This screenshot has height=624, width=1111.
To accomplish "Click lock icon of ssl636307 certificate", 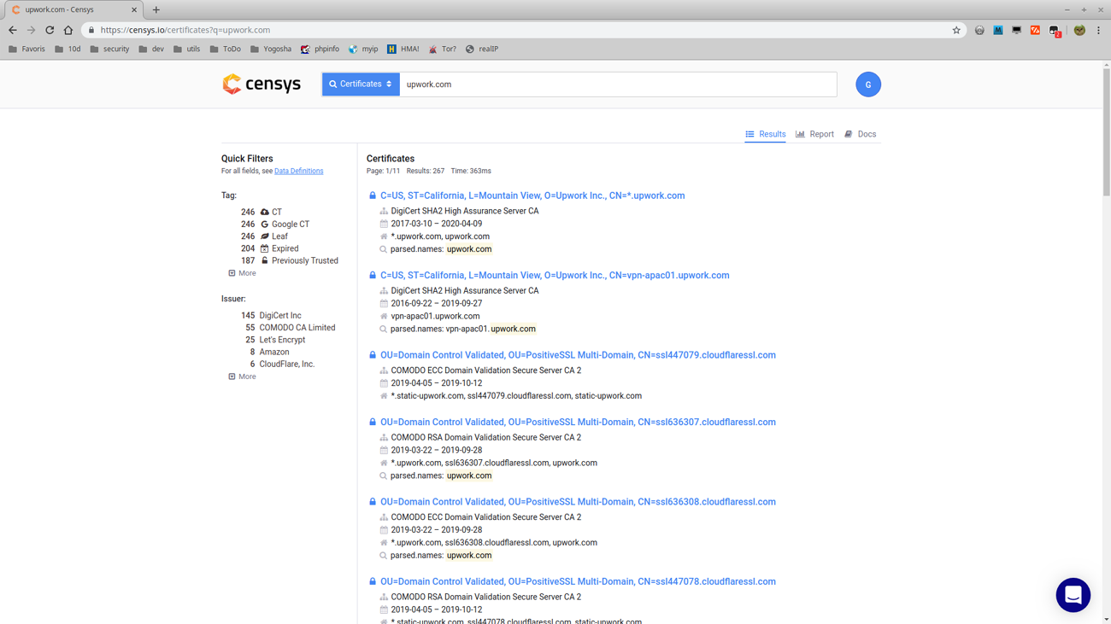I will coord(373,423).
